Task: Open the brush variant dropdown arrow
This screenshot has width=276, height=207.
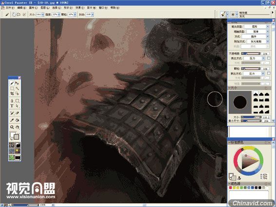Action: point(237,15)
